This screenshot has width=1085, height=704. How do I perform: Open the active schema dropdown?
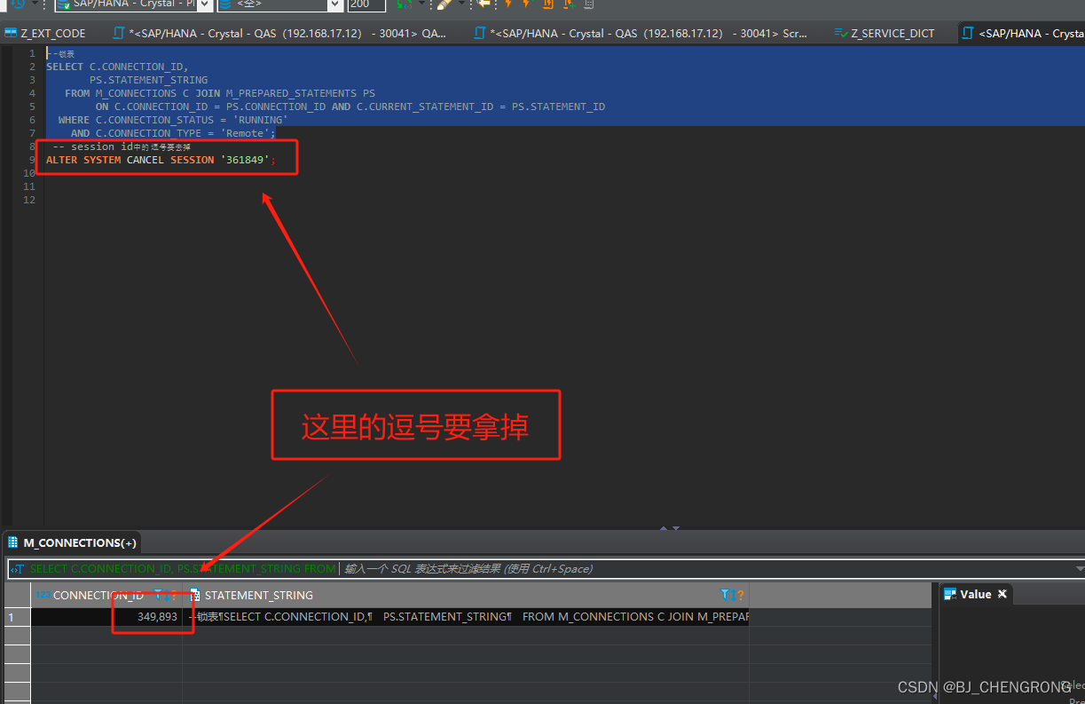279,4
